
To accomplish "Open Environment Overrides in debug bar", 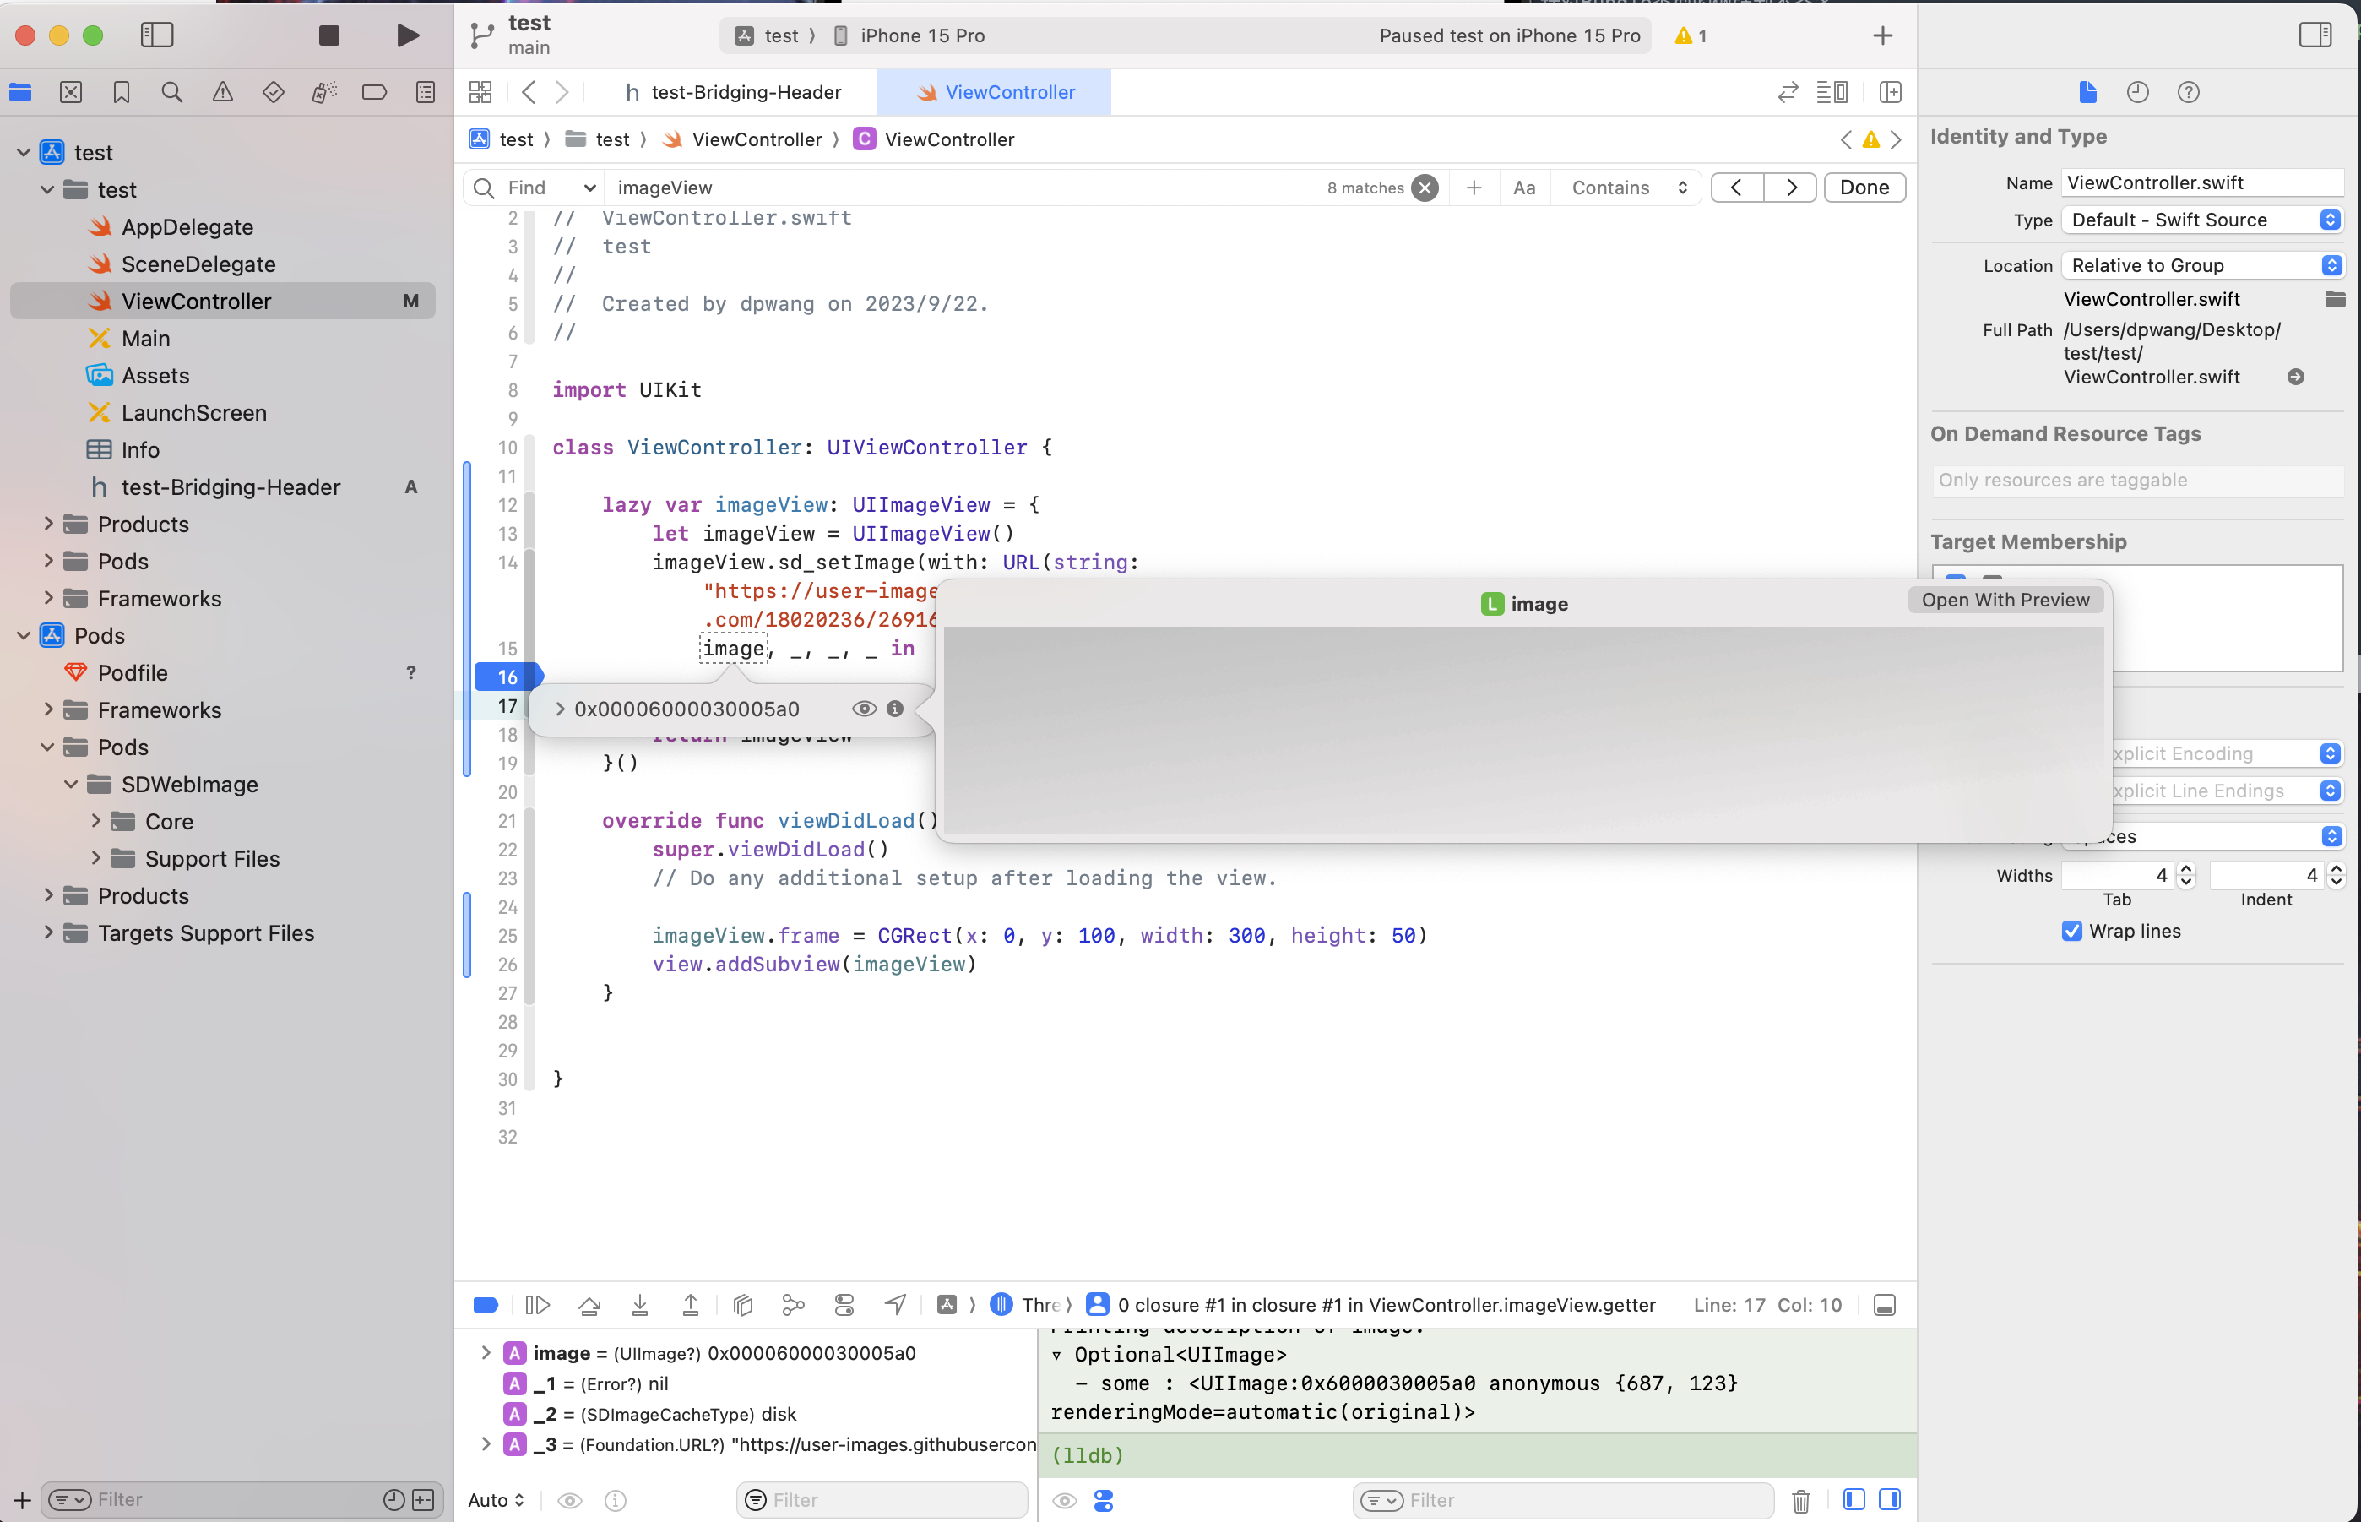I will (844, 1305).
